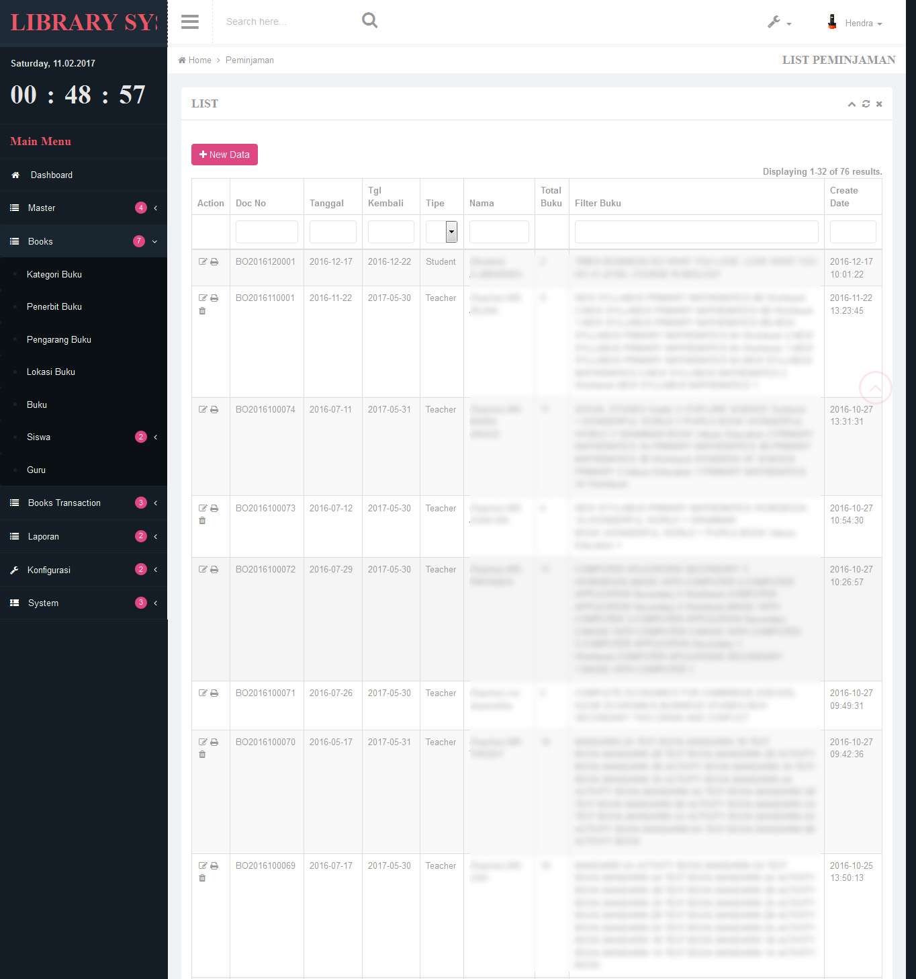Viewport: 916px width, 979px height.
Task: Click the search magnifier icon
Action: (369, 21)
